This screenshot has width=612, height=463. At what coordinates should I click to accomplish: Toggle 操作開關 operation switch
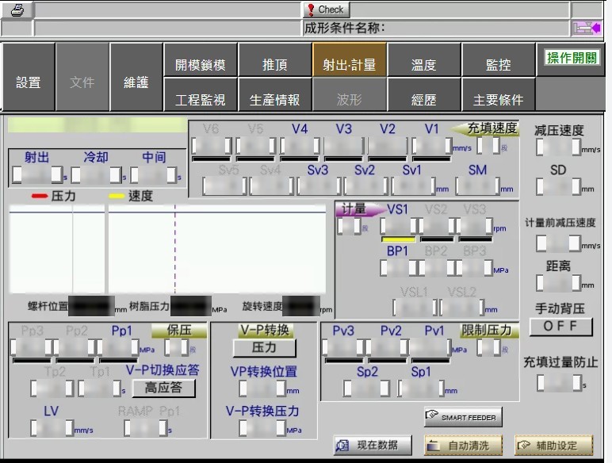(x=572, y=58)
